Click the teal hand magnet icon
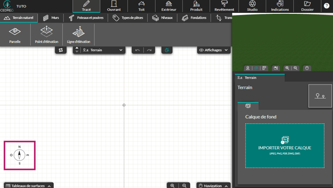The image size is (333, 188). [167, 50]
